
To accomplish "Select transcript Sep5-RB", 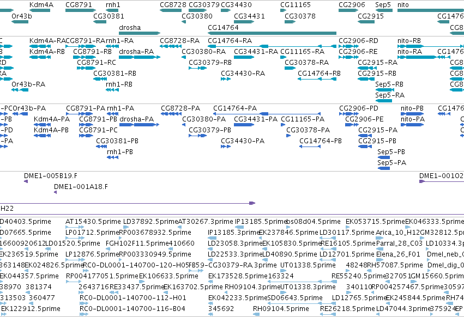I will [x=385, y=90].
